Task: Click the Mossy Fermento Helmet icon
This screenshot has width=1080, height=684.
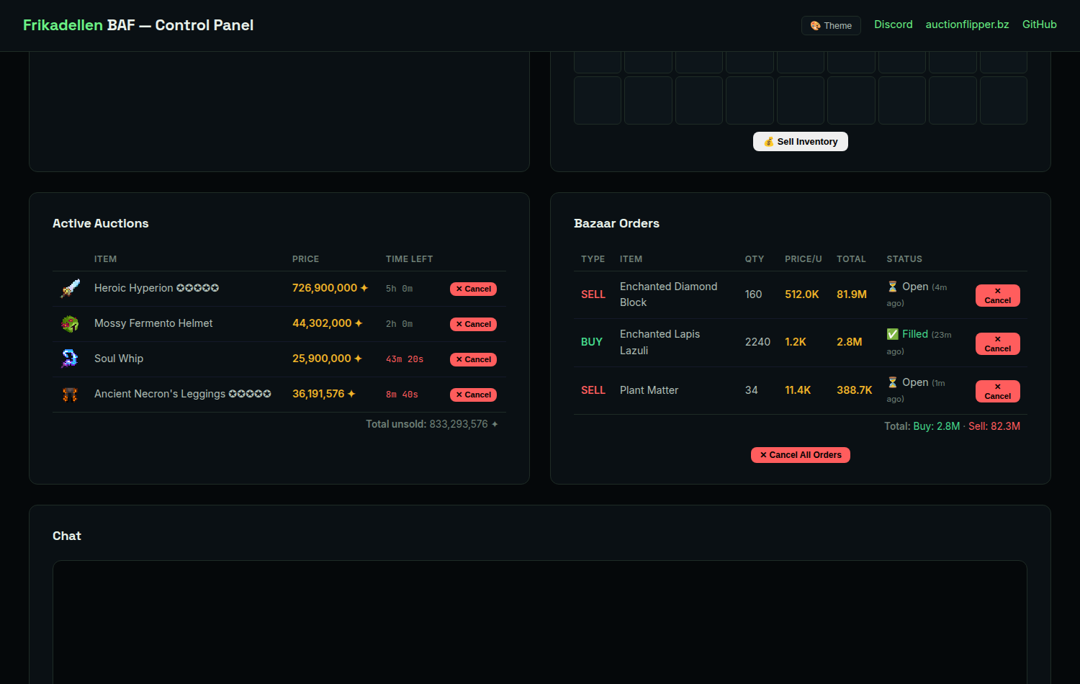Action: click(x=70, y=324)
